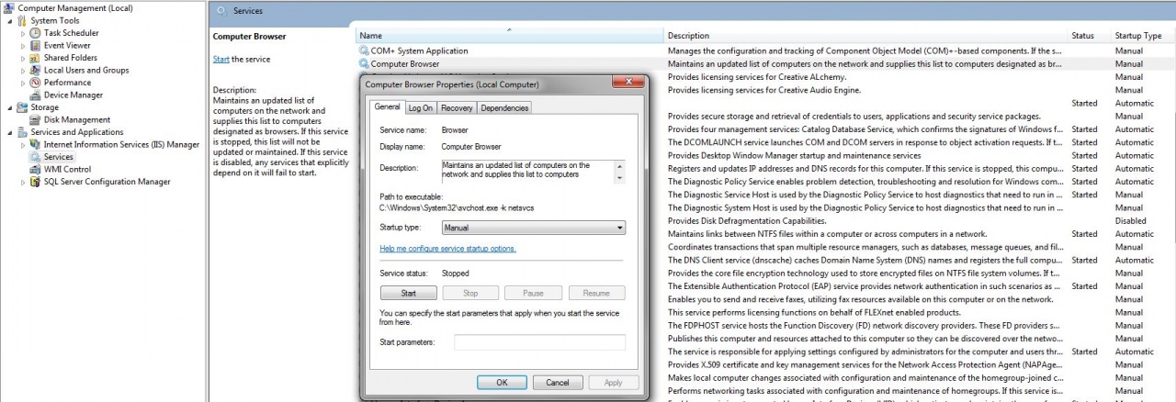Open the Startup type dropdown set to Manual
Image resolution: width=1176 pixels, height=402 pixels.
click(533, 228)
